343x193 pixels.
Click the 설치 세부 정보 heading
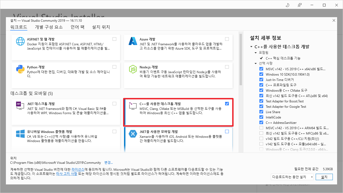(265, 38)
